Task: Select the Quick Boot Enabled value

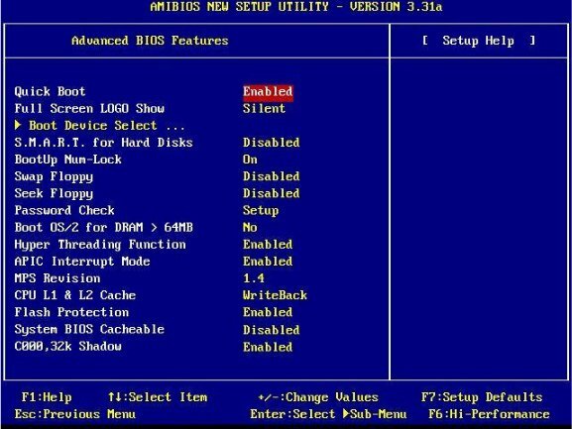Action: [268, 91]
